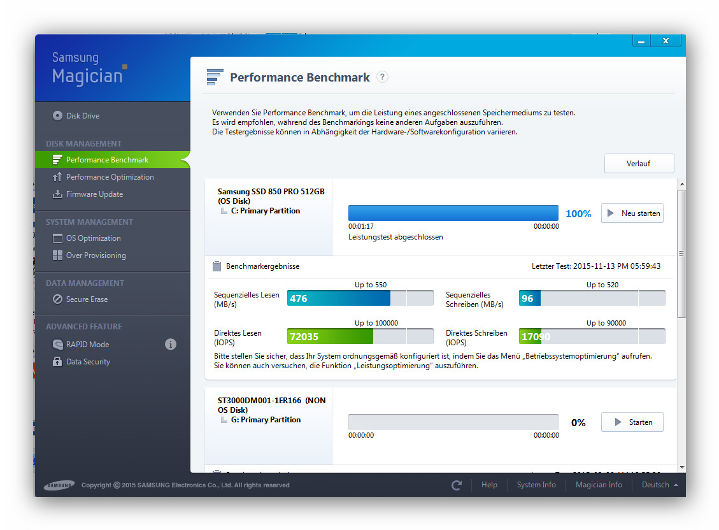719x530 pixels.
Task: Open System Info from the footer
Action: (536, 485)
